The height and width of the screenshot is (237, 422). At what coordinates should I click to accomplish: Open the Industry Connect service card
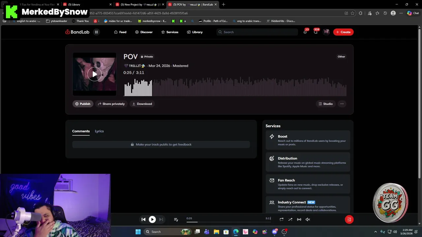308,205
